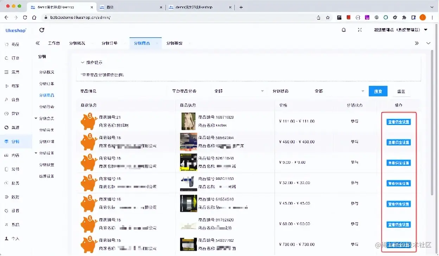439x256 pixels.
Task: Open the 平台商品分类 全部 dropdown
Action: tap(238, 91)
